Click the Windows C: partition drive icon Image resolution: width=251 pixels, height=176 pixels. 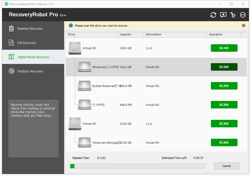point(85,67)
